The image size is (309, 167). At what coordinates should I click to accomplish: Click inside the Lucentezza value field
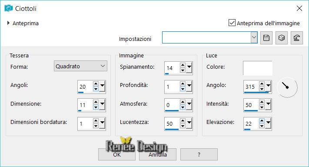(172, 124)
